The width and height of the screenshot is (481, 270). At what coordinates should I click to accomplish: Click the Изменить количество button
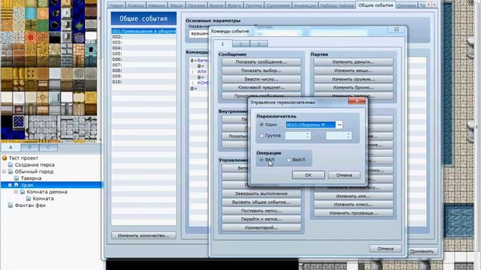pos(144,235)
